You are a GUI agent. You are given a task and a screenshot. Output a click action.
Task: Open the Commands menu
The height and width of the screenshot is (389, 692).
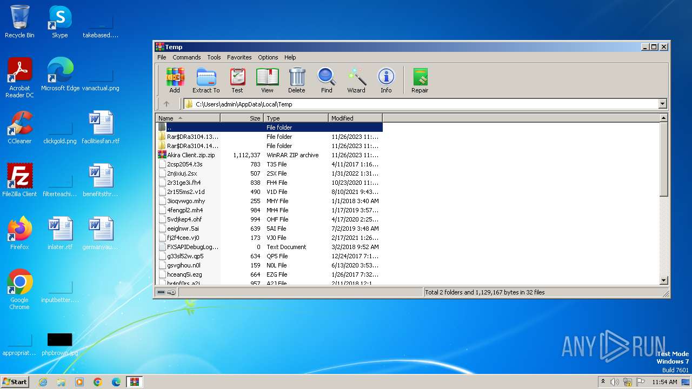(187, 57)
